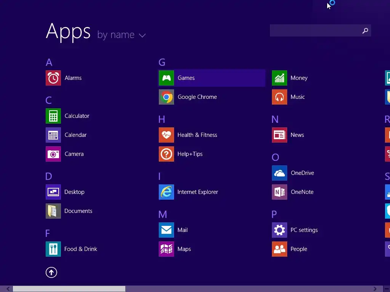
Task: Open the Desktop tile icon
Action: pyautogui.click(x=53, y=192)
